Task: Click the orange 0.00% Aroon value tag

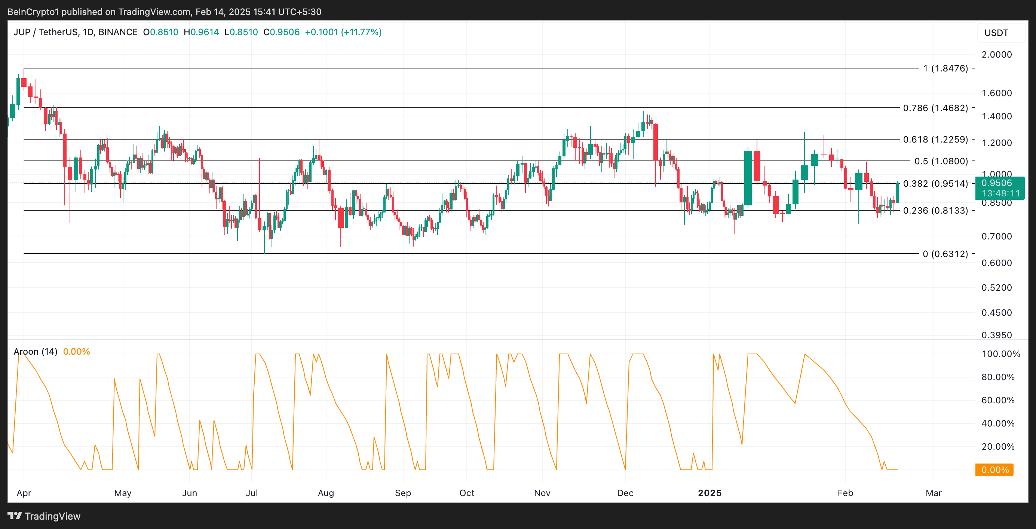Action: click(994, 470)
